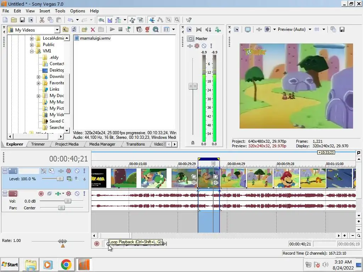363x272 pixels.
Task: Toggle preview on external monitor icon
Action: (x=248, y=30)
